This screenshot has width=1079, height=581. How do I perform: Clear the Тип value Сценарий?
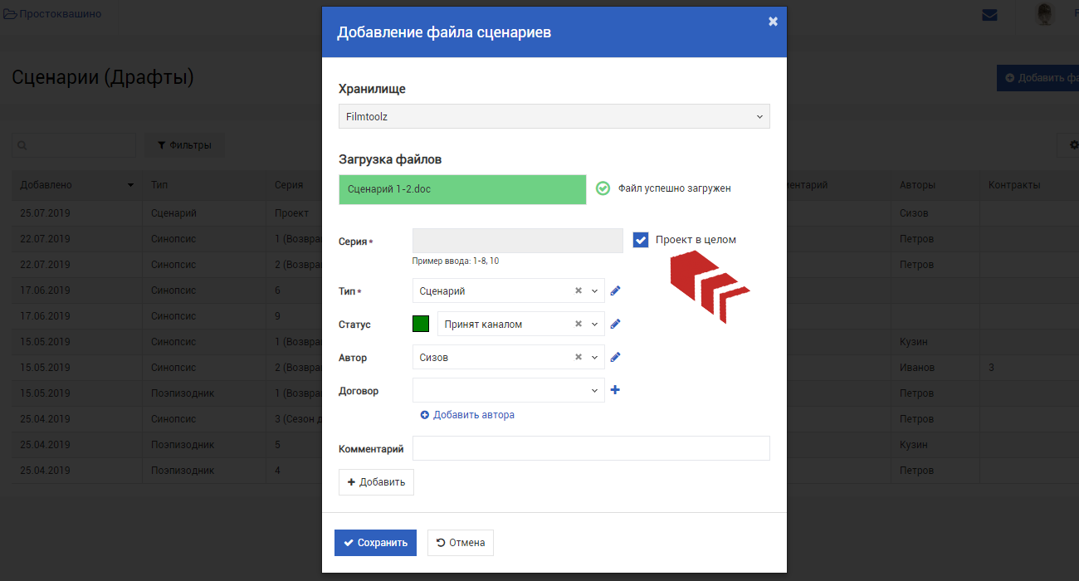[579, 291]
